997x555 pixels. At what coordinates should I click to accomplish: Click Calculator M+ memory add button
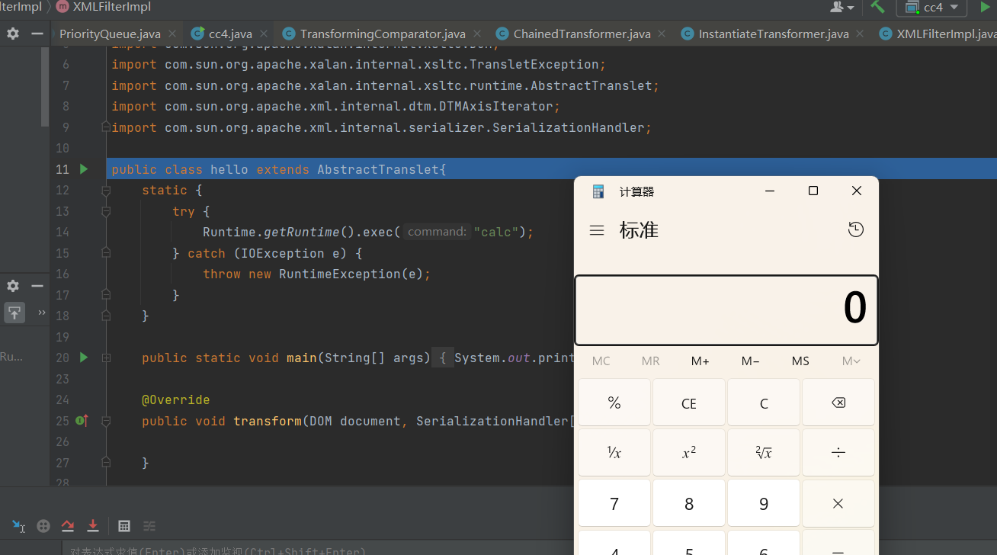coord(700,361)
